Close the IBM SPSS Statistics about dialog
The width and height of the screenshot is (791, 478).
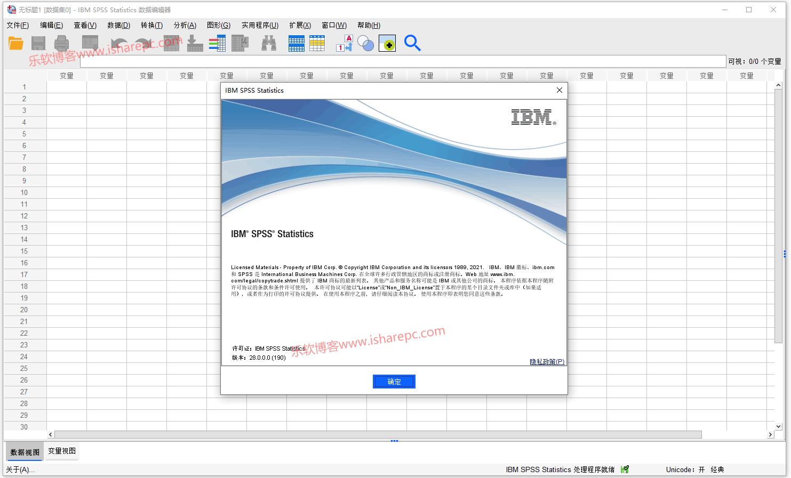[x=560, y=90]
